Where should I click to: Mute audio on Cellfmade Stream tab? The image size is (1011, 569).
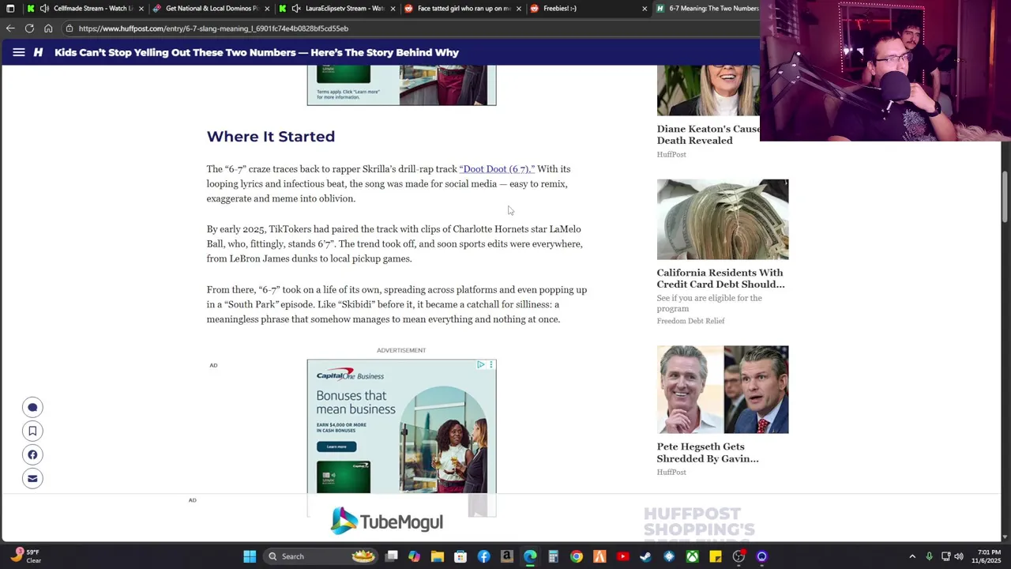pos(44,9)
